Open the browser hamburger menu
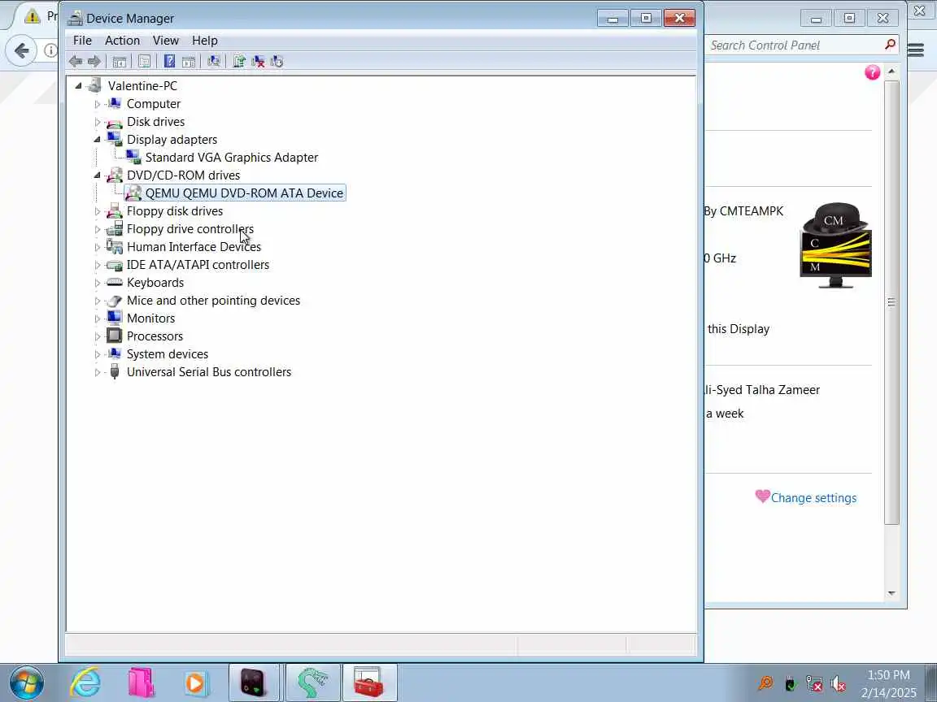This screenshot has height=702, width=937. [916, 50]
